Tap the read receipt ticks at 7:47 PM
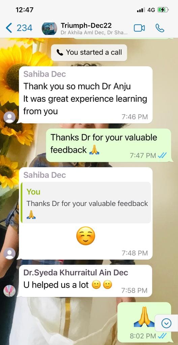Image resolution: width=178 pixels, height=345 pixels. tap(162, 156)
